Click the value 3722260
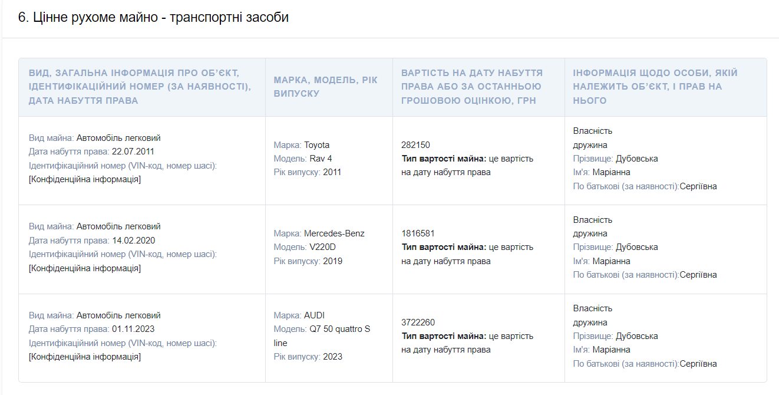The height and width of the screenshot is (395, 779). pos(418,322)
